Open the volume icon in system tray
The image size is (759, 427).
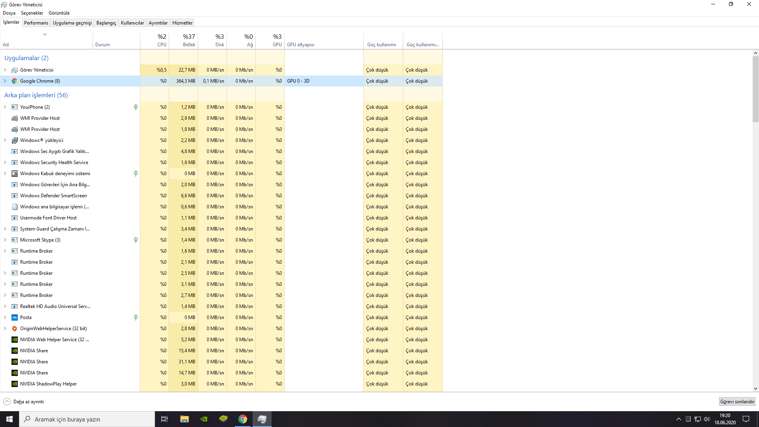tap(707, 419)
